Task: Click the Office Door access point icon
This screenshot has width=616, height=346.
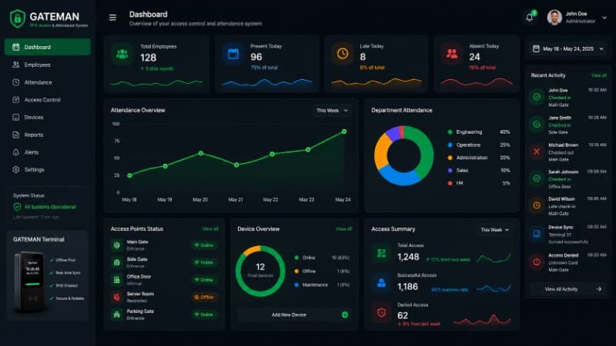Action: coord(117,280)
